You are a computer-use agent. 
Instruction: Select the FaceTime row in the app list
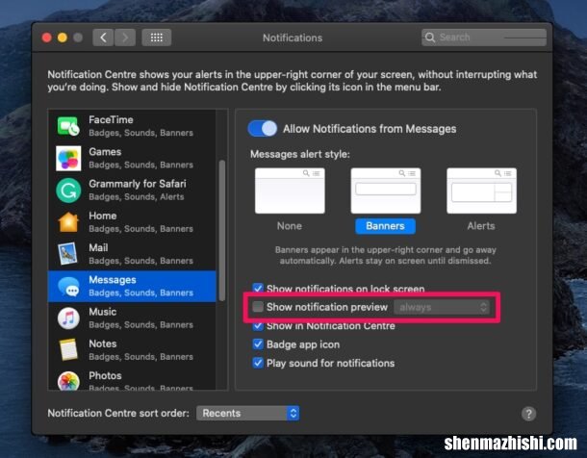132,126
